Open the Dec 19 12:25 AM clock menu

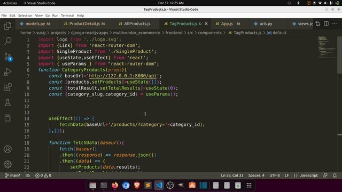tap(171, 3)
